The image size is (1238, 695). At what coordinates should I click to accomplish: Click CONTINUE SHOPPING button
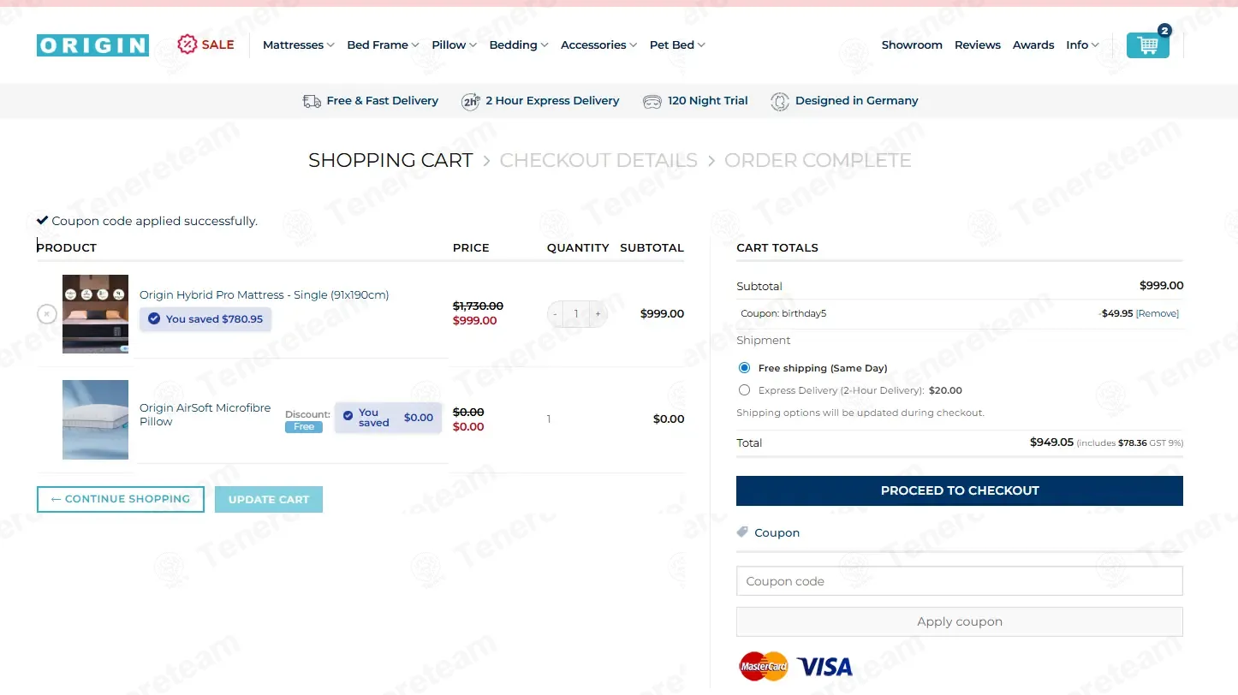pos(120,499)
